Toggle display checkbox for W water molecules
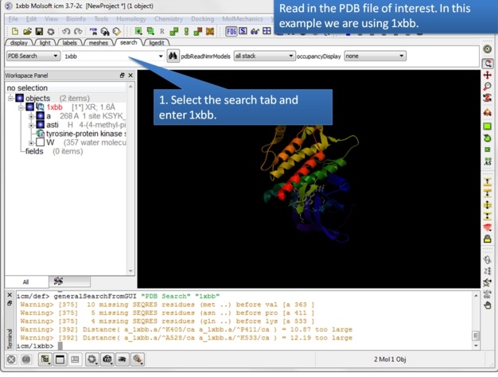Image resolution: width=498 pixels, height=377 pixels. pos(40,142)
